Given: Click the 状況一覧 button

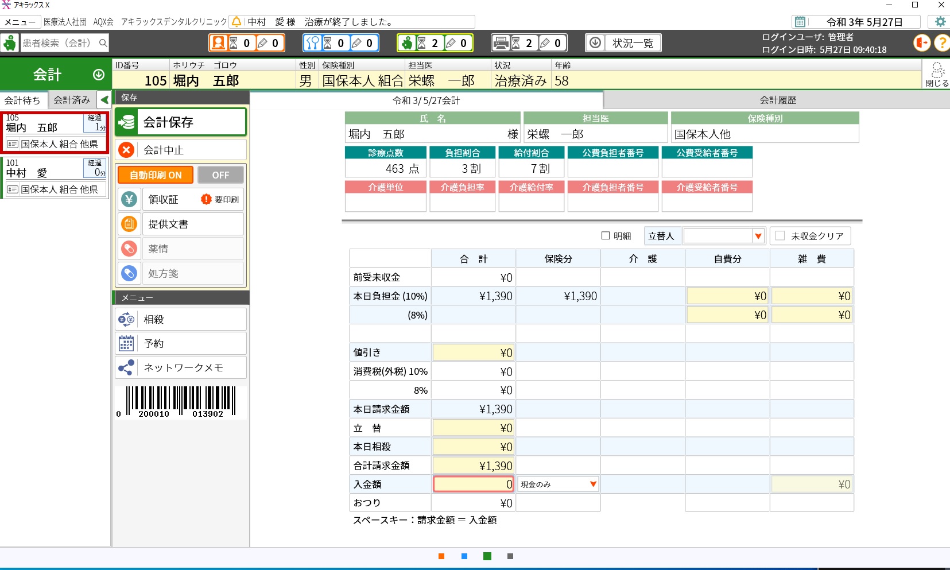Looking at the screenshot, I should 623,43.
